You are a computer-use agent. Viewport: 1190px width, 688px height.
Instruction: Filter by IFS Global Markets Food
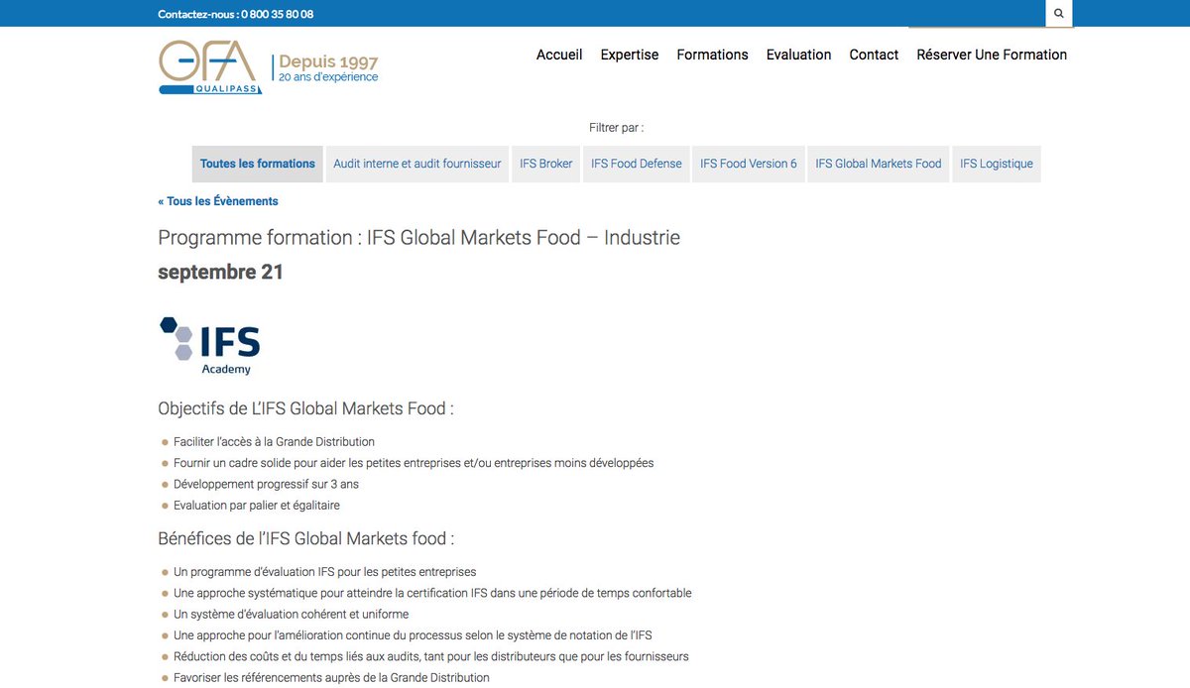879,164
